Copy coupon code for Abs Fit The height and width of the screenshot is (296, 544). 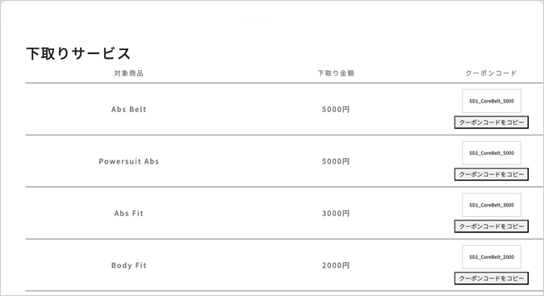[492, 227]
